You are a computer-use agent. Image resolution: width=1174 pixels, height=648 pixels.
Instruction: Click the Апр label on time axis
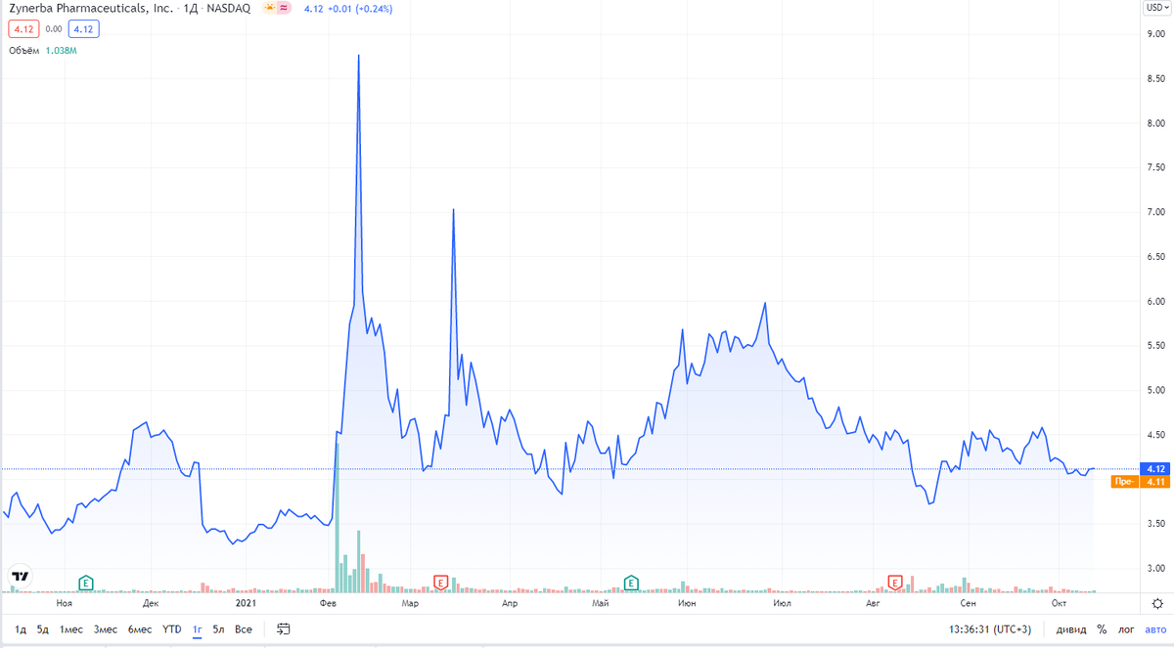pyautogui.click(x=509, y=604)
